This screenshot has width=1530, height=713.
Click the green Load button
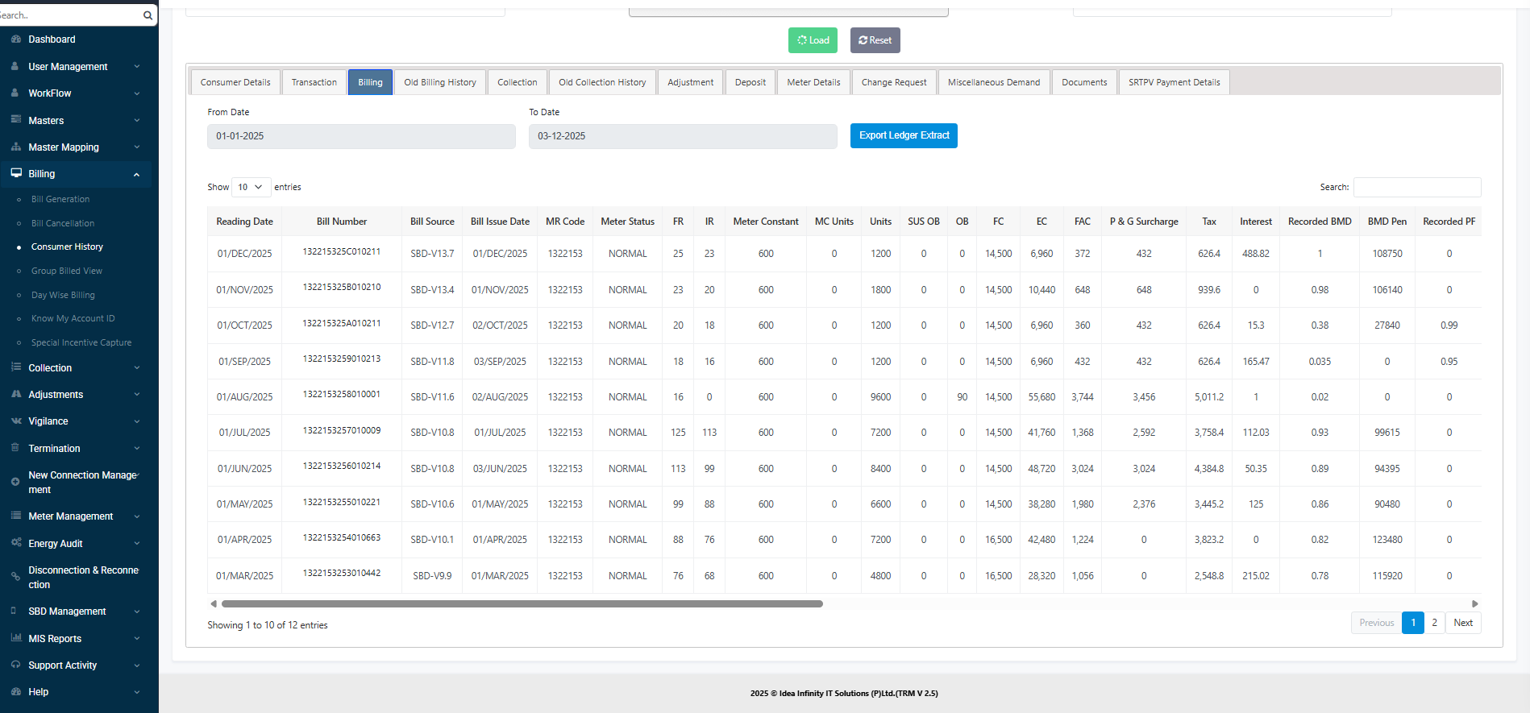(813, 40)
